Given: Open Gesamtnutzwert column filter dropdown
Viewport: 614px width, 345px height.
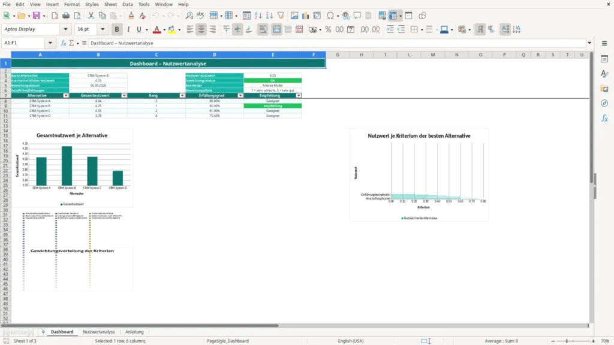Looking at the screenshot, I should pyautogui.click(x=124, y=95).
